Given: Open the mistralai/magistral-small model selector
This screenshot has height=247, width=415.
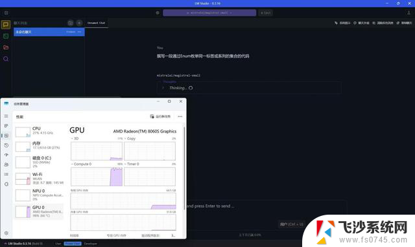Looking at the screenshot, I should 209,13.
